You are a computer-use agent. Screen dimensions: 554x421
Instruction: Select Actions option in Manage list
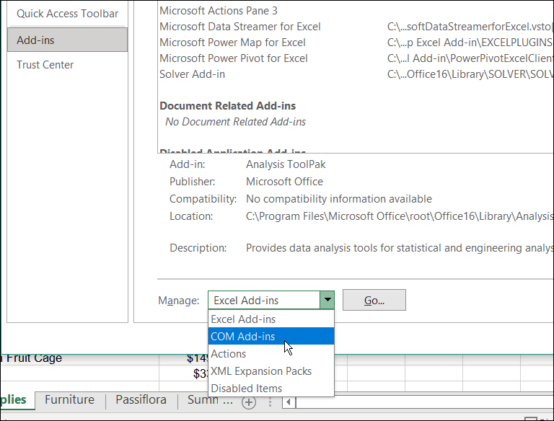coord(228,354)
